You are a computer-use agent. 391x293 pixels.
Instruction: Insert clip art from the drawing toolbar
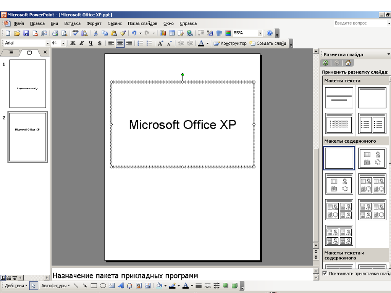(139, 286)
